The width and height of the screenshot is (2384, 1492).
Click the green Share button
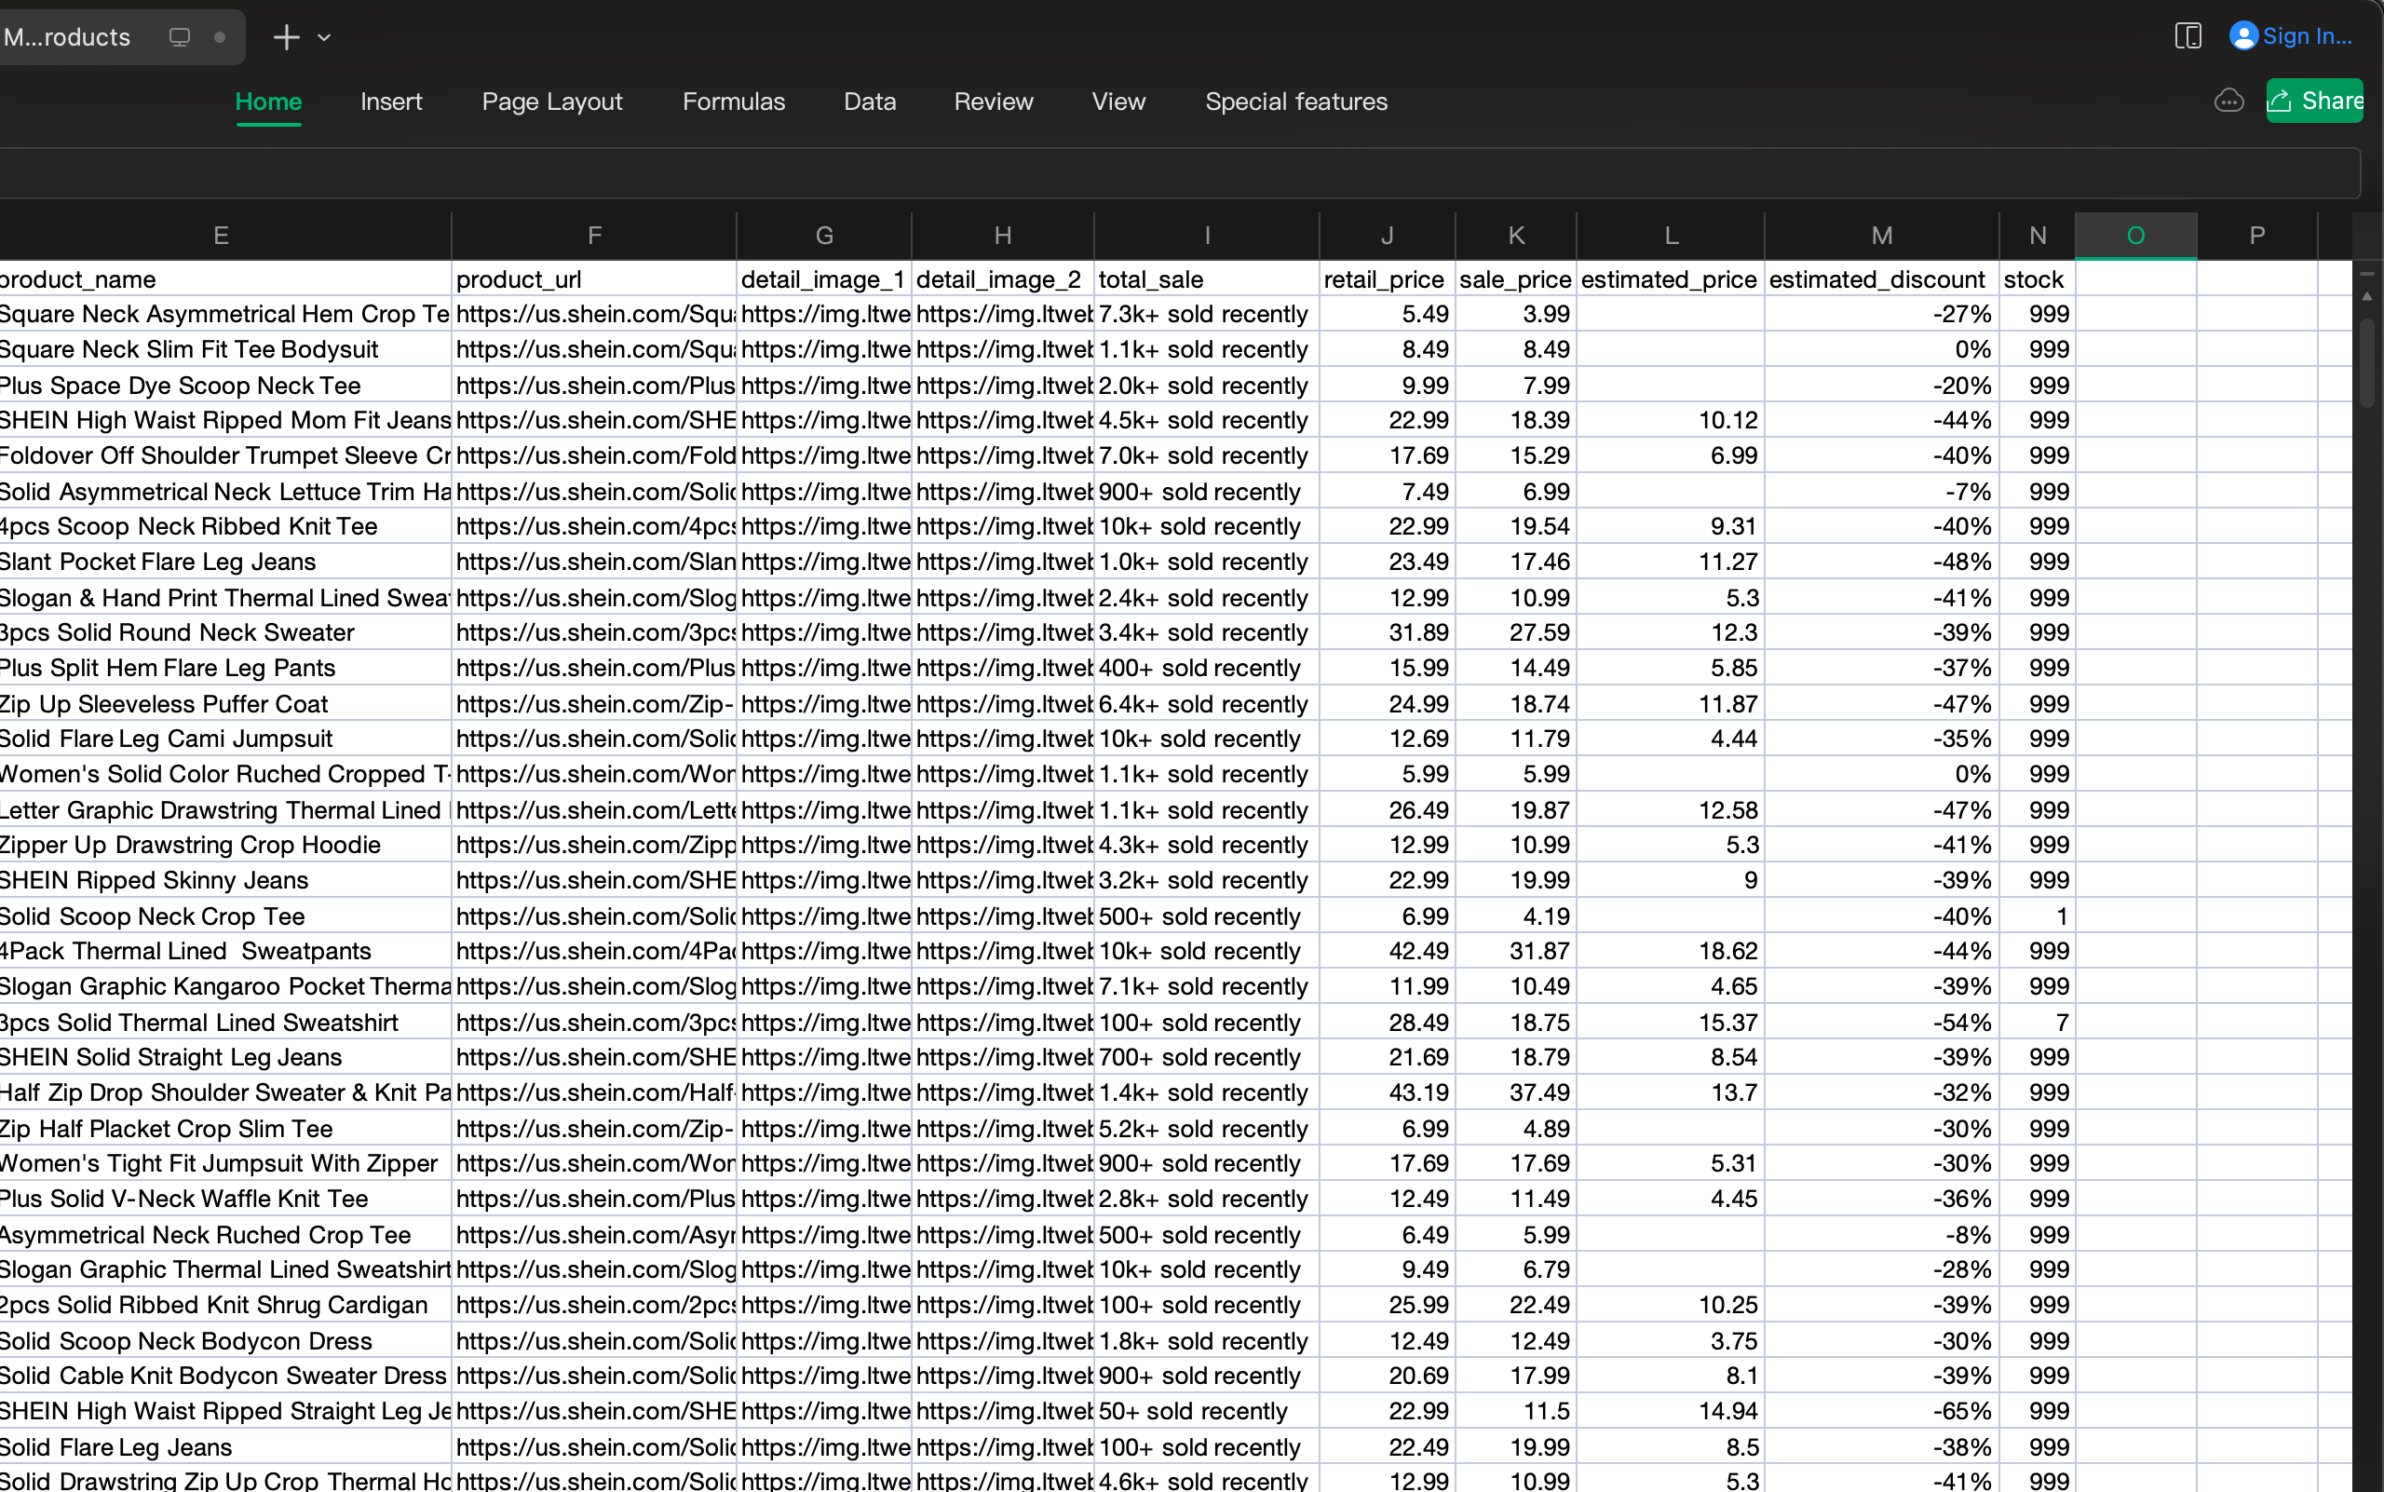pyautogui.click(x=2314, y=100)
